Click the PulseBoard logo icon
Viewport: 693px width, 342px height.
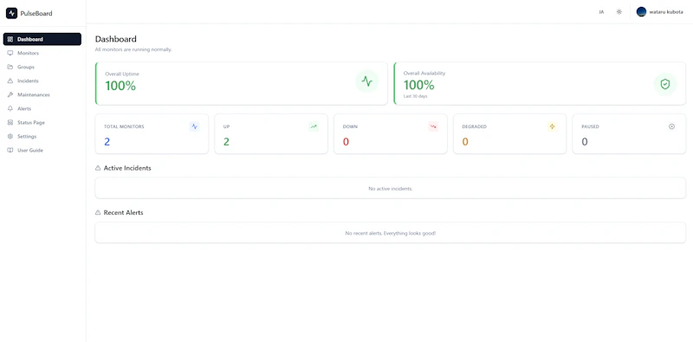[11, 13]
